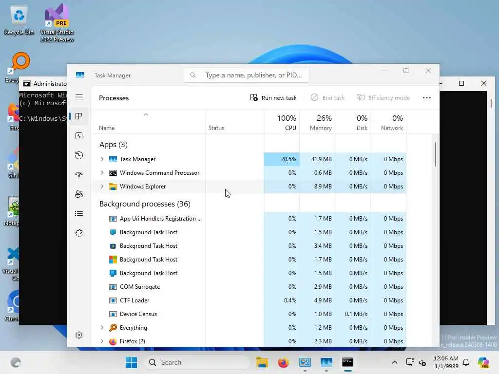Open Visual Studio 2022 Preview desktop shortcut
Image resolution: width=499 pixels, height=374 pixels.
pos(57,23)
